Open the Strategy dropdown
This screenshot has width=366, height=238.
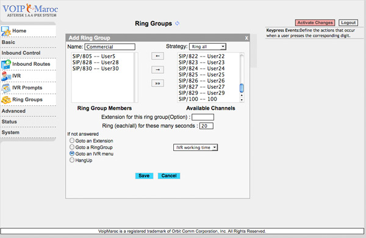[207, 47]
